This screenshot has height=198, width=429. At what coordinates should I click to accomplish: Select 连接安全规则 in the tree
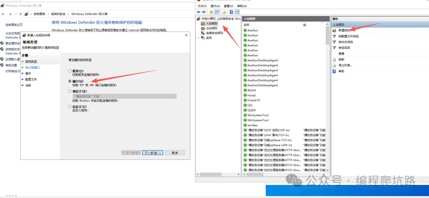[x=214, y=33]
